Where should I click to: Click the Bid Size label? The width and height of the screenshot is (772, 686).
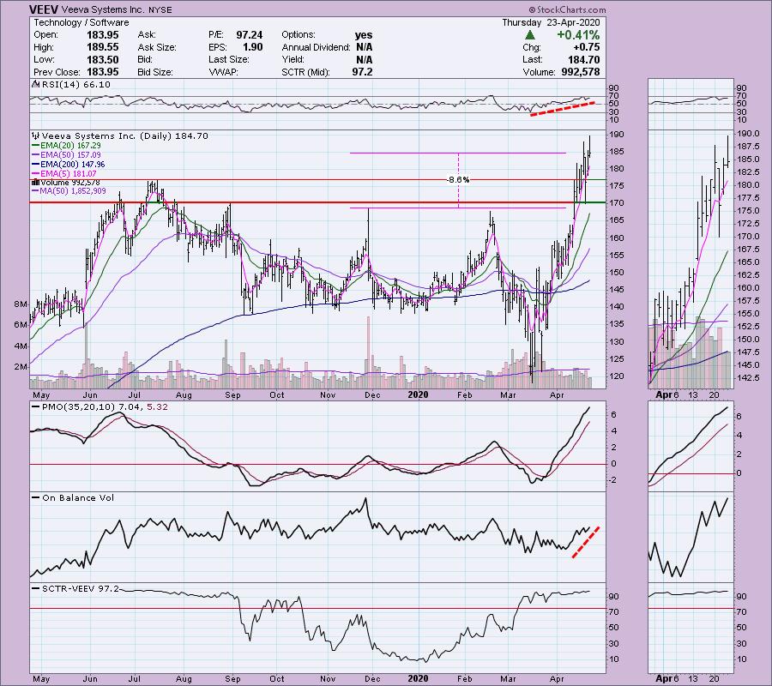155,72
